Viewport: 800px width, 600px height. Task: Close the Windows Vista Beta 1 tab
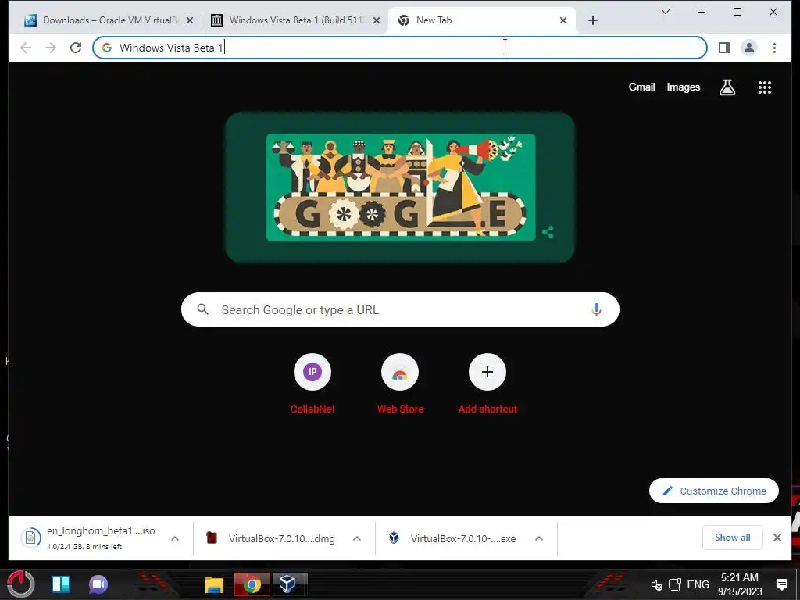point(376,20)
